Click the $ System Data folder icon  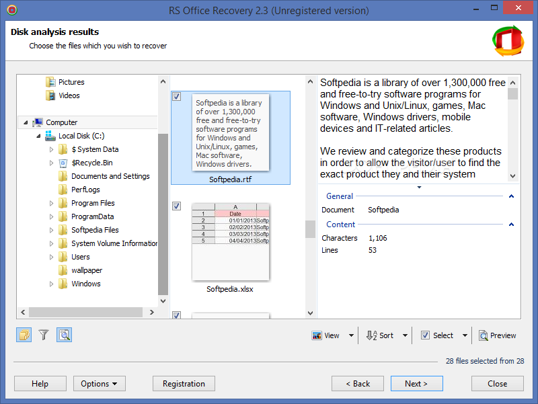(63, 149)
